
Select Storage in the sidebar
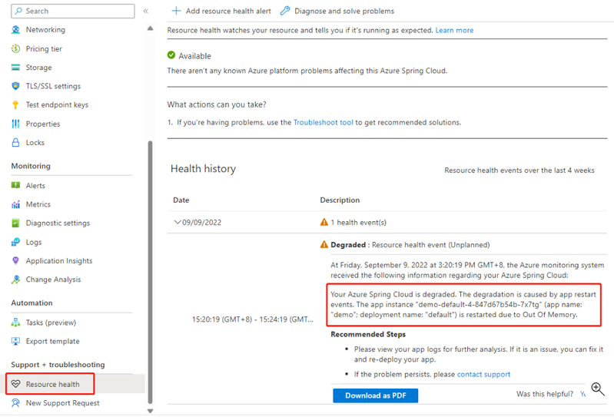(38, 68)
